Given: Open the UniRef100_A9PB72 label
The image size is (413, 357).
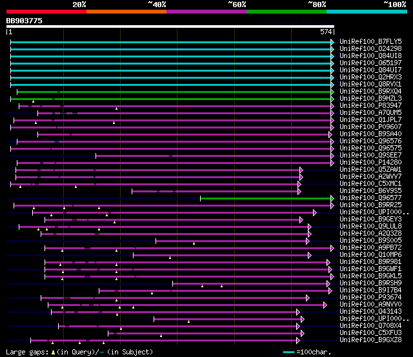Looking at the screenshot, I should [x=370, y=248].
